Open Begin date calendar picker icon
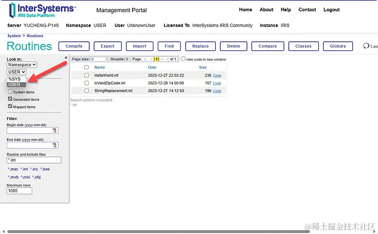 point(54,130)
